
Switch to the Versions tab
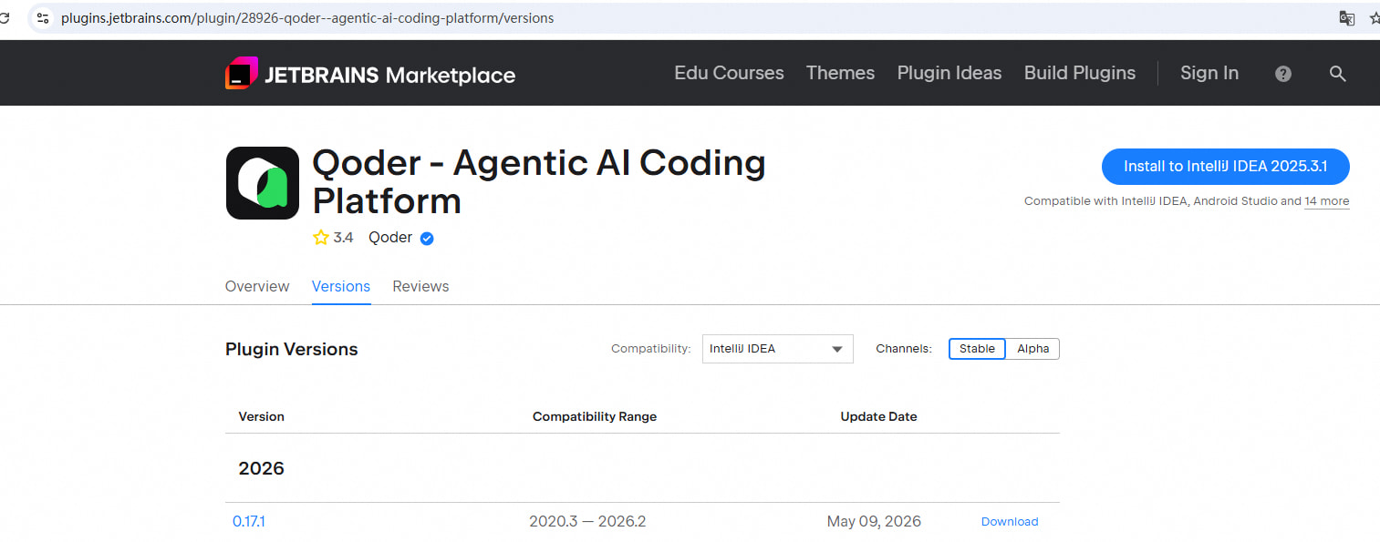point(341,286)
